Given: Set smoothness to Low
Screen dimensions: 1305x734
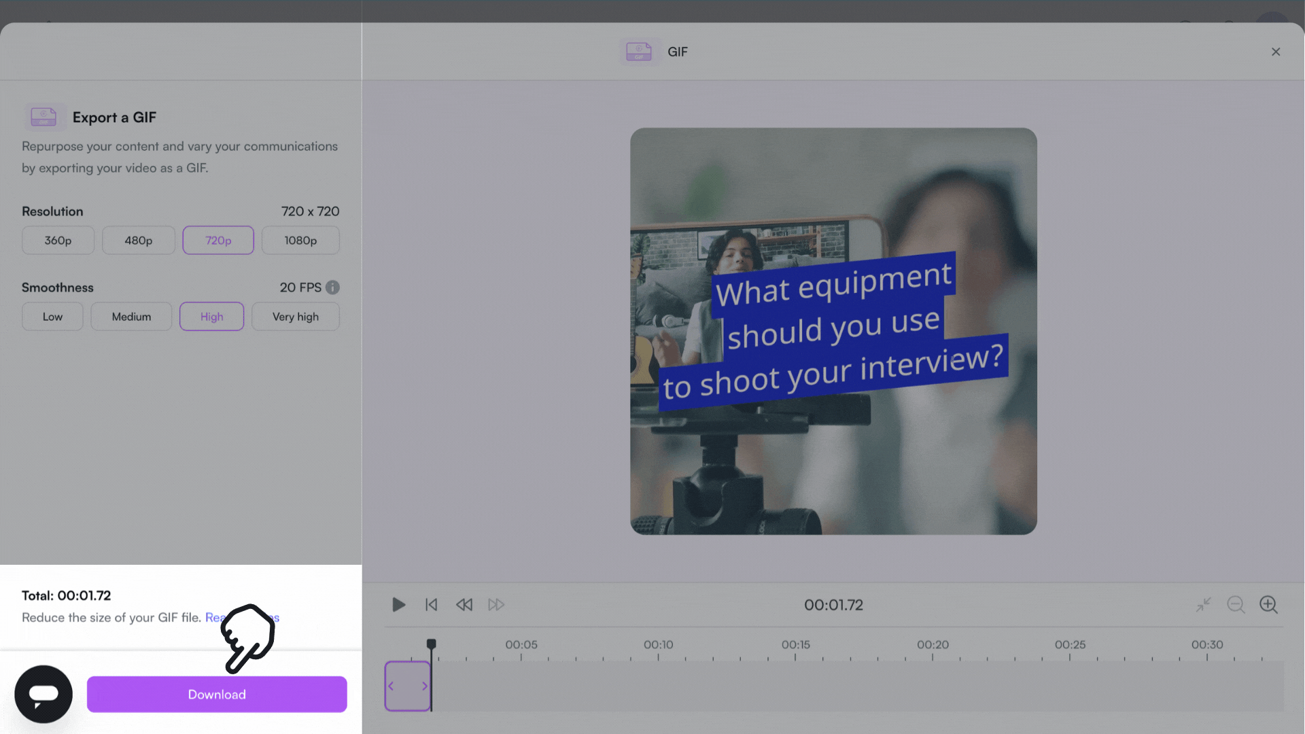Looking at the screenshot, I should 52,317.
